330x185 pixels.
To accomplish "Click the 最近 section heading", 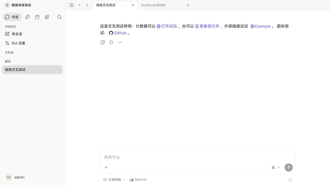I will tap(8, 61).
